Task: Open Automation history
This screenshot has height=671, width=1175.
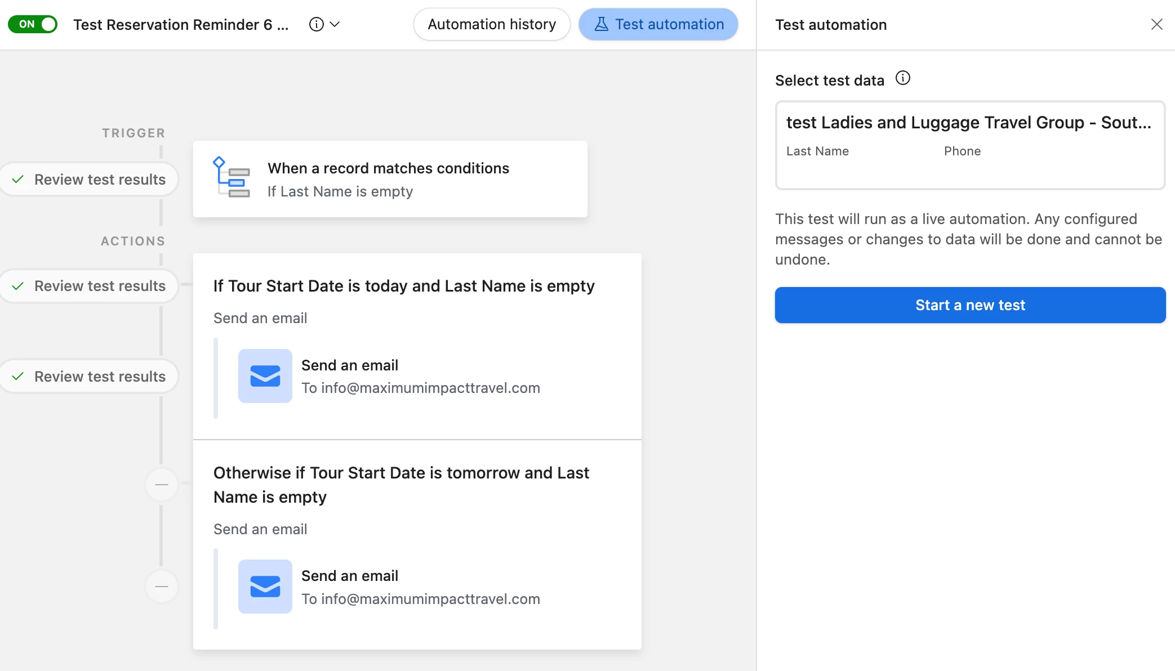Action: coord(491,24)
